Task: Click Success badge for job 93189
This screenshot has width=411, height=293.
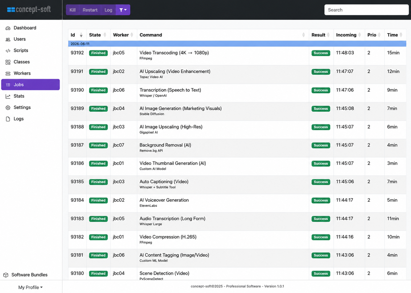Action: [x=321, y=109]
